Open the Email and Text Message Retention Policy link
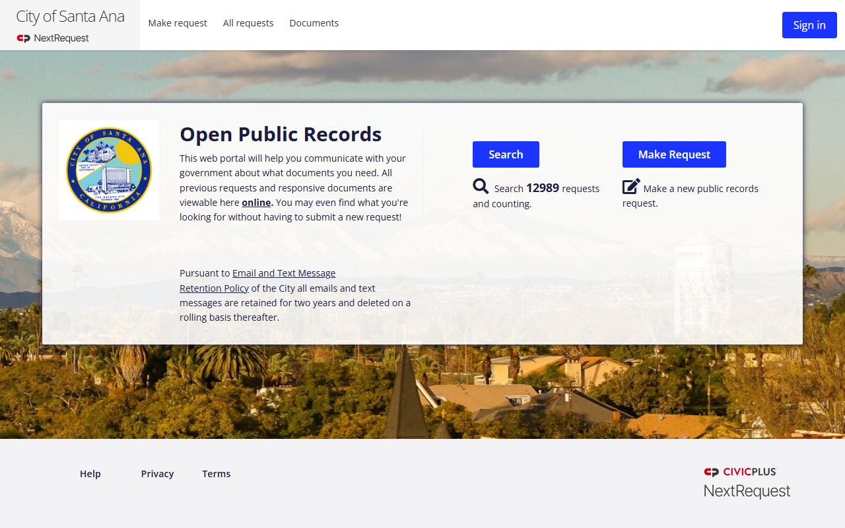845x528 pixels. point(257,280)
